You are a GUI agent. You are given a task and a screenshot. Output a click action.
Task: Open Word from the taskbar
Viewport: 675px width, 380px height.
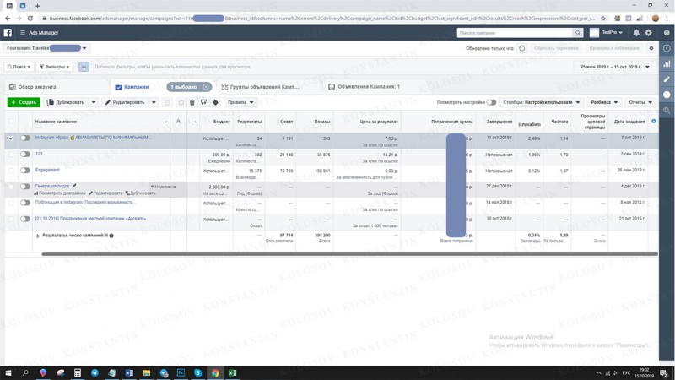pyautogui.click(x=129, y=372)
